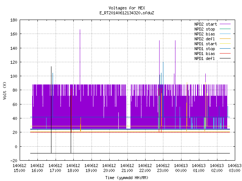Click the x-axis tick label 140612 19:00
The width and height of the screenshot is (242, 181).
point(92,168)
